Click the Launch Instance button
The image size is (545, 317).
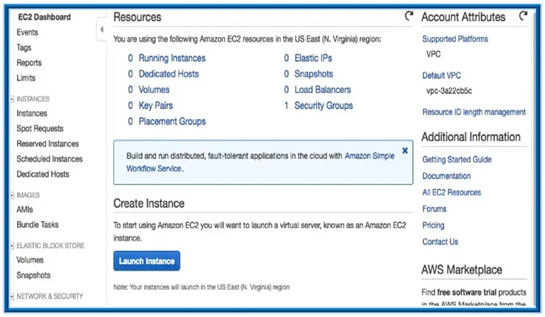coord(146,261)
